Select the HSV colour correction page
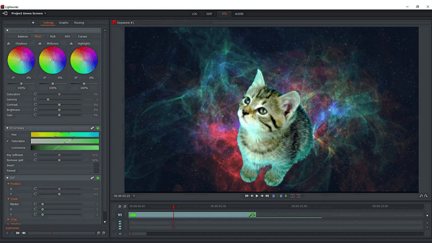Image resolution: width=432 pixels, height=243 pixels. point(67,36)
